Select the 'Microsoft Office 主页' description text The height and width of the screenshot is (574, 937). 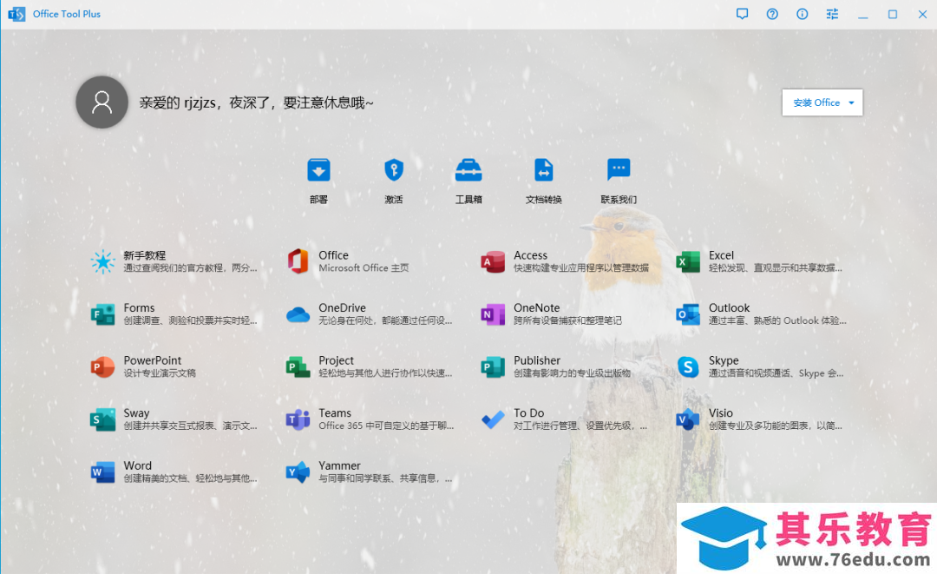tap(364, 268)
